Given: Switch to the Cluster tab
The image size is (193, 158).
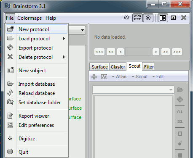Looking at the screenshot, I should [118, 67].
